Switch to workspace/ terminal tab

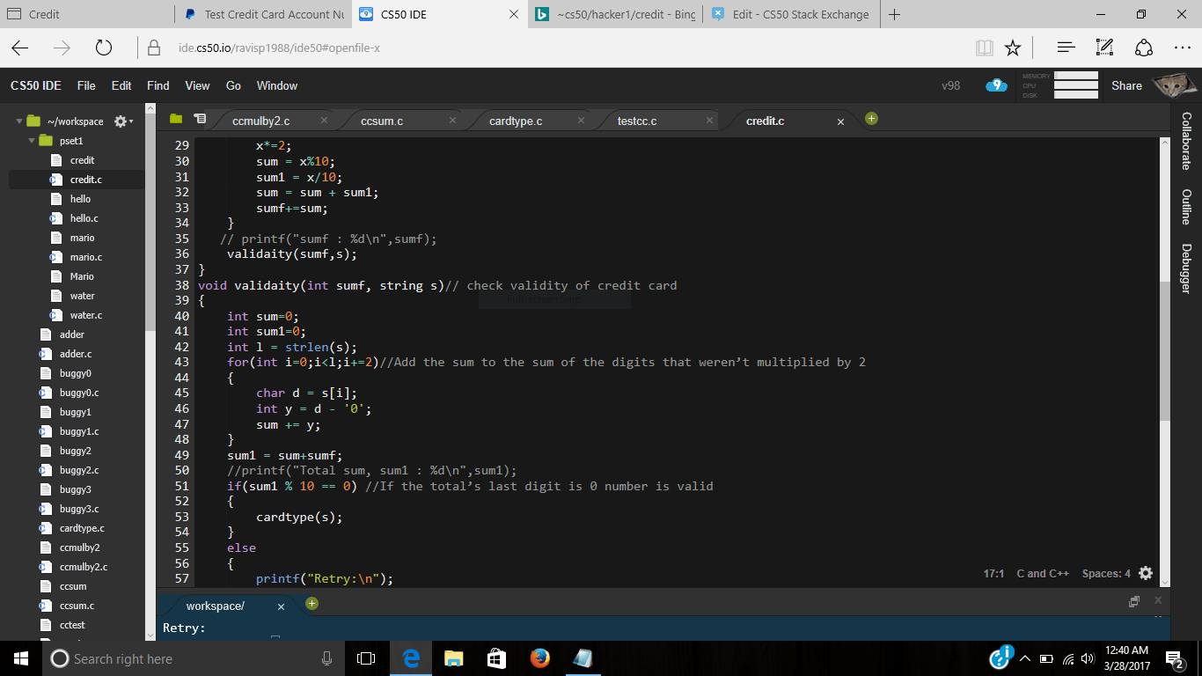coord(216,606)
